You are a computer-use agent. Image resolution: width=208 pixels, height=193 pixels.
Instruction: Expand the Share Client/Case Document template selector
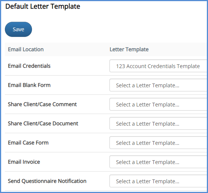[x=158, y=123]
